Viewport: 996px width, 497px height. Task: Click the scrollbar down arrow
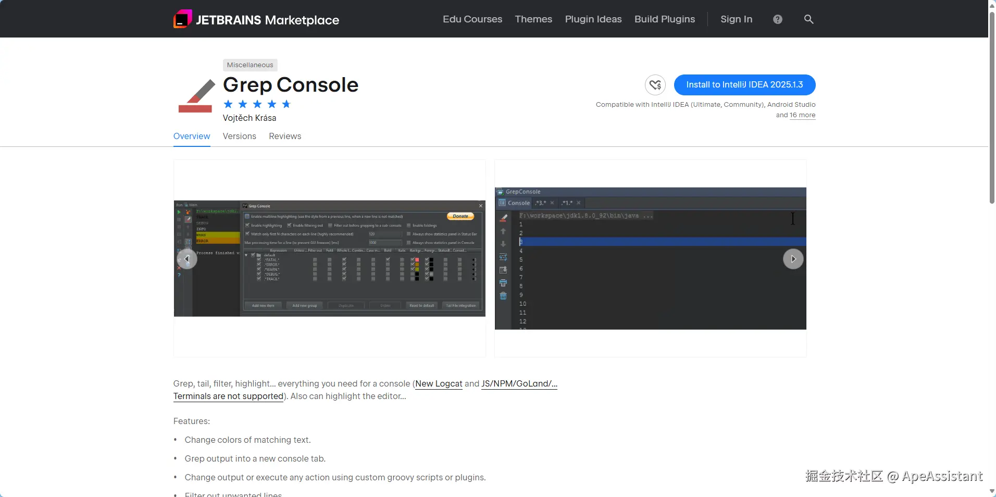(992, 491)
